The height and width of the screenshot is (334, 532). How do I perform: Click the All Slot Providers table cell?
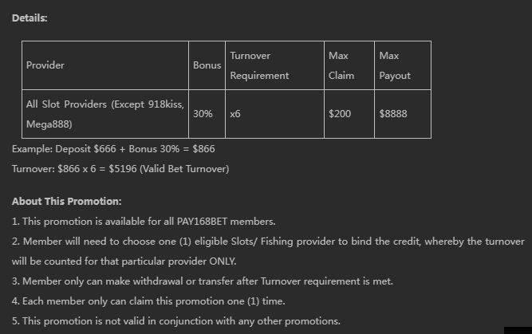coord(105,114)
